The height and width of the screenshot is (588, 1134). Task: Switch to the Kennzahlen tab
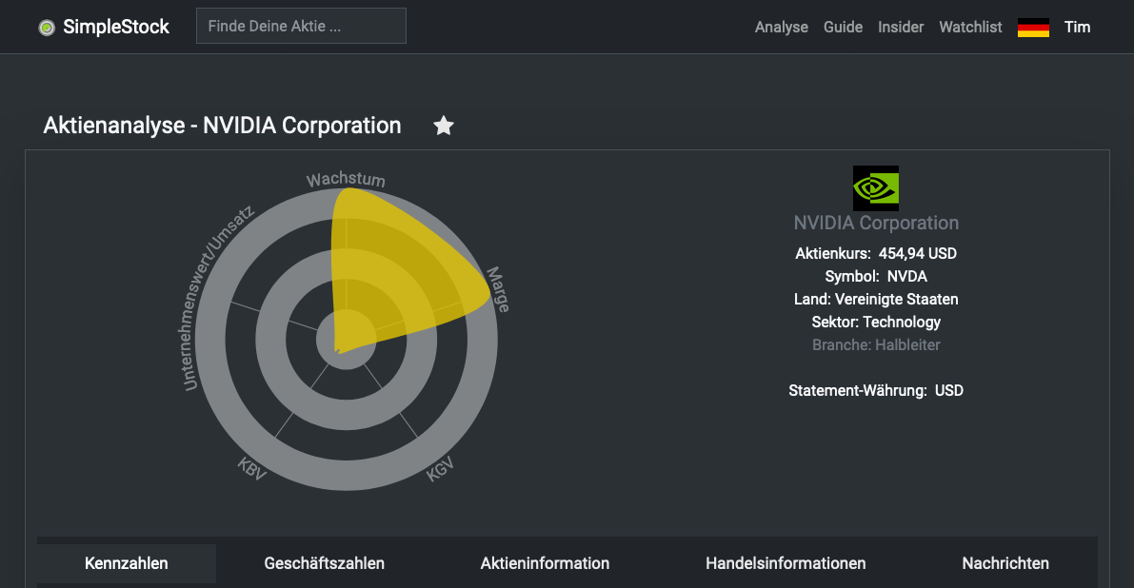(127, 563)
